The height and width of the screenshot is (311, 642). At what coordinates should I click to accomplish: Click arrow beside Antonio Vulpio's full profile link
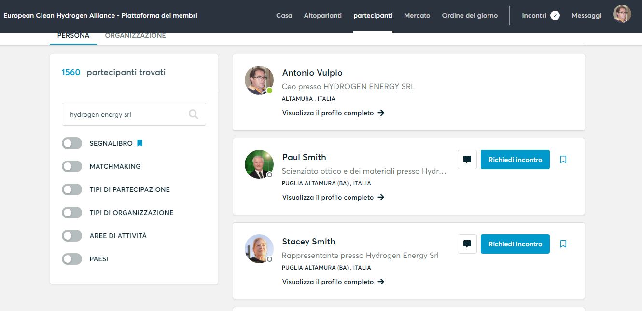click(381, 113)
